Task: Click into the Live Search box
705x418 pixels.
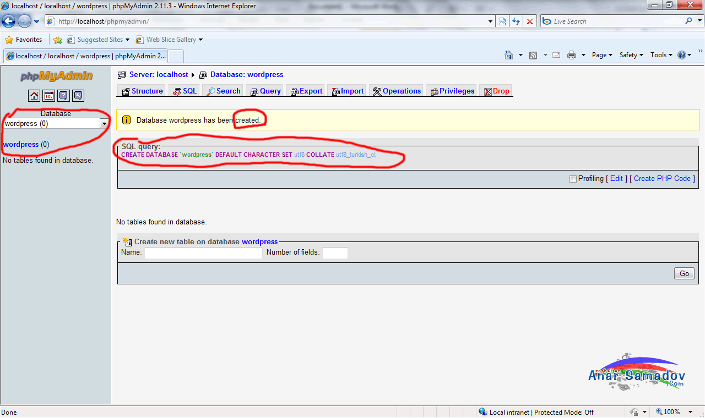Action: pyautogui.click(x=611, y=21)
